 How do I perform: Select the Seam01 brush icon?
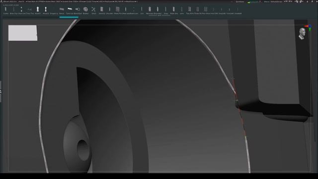(x=101, y=9)
